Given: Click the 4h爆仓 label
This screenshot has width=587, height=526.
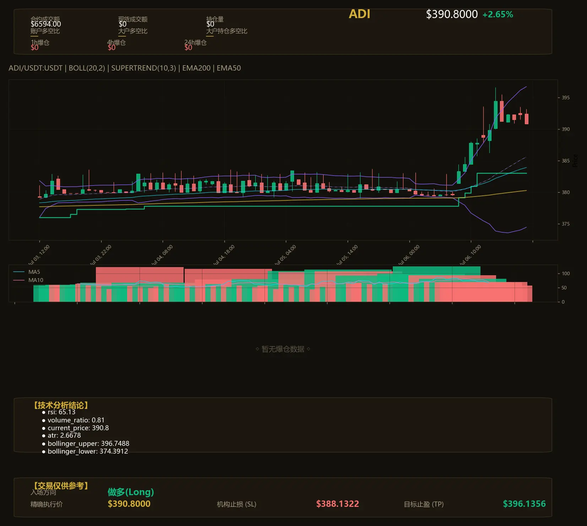Looking at the screenshot, I should 116,43.
